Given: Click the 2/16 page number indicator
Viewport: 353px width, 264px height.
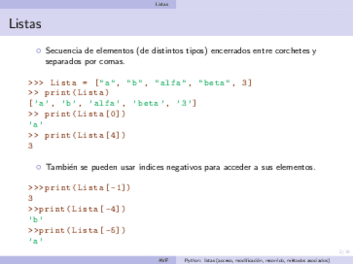Looking at the screenshot, I should [344, 252].
